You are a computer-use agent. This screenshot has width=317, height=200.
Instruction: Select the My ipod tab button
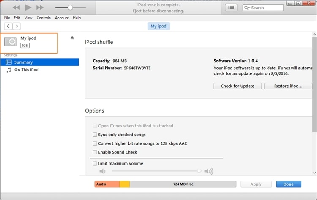tap(158, 26)
